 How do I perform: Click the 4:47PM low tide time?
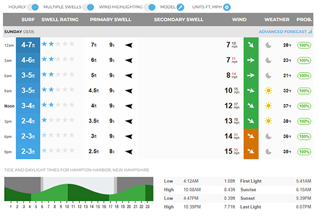click(191, 198)
